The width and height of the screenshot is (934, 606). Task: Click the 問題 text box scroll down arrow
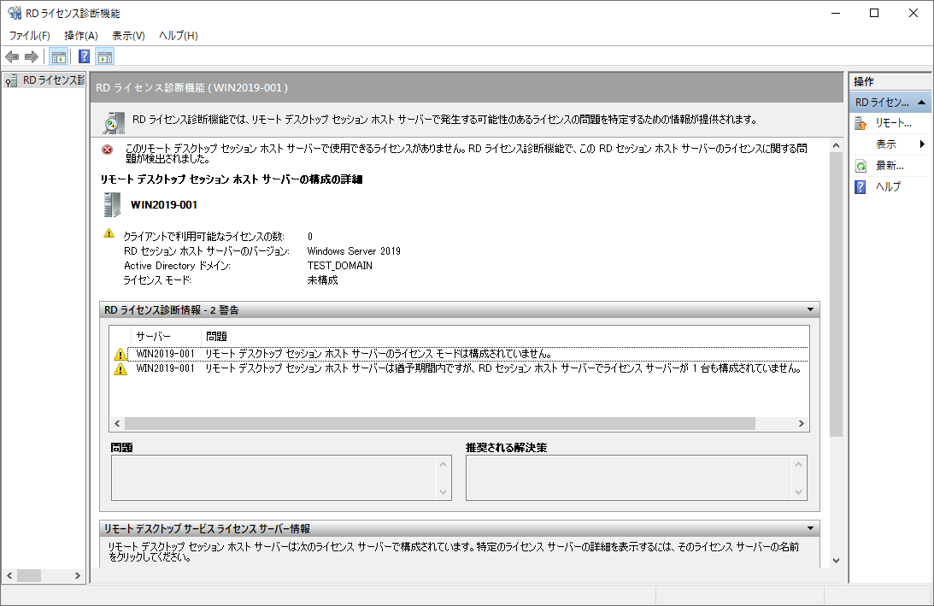[x=443, y=491]
